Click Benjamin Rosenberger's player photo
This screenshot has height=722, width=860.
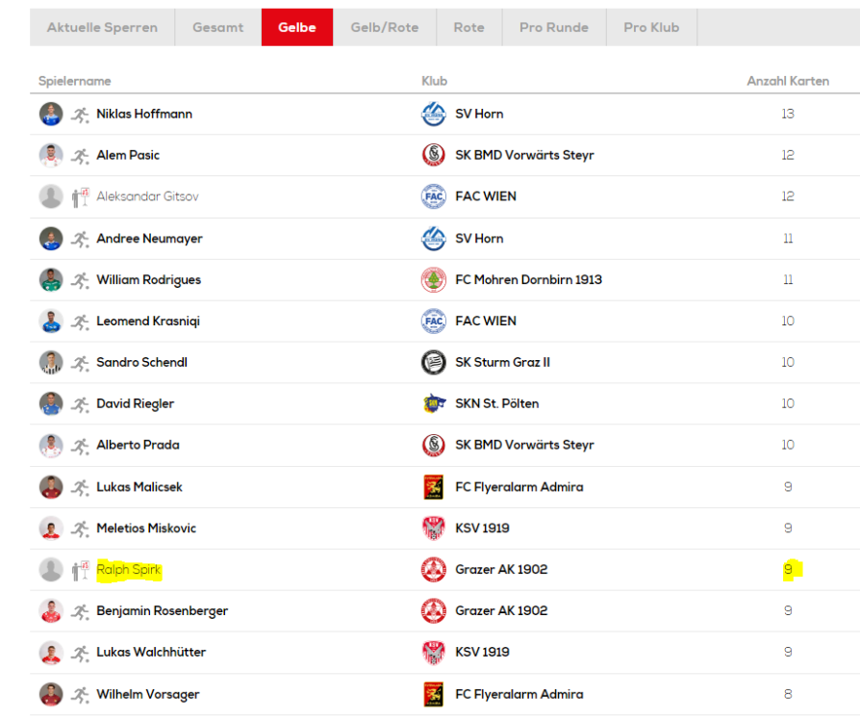(51, 611)
